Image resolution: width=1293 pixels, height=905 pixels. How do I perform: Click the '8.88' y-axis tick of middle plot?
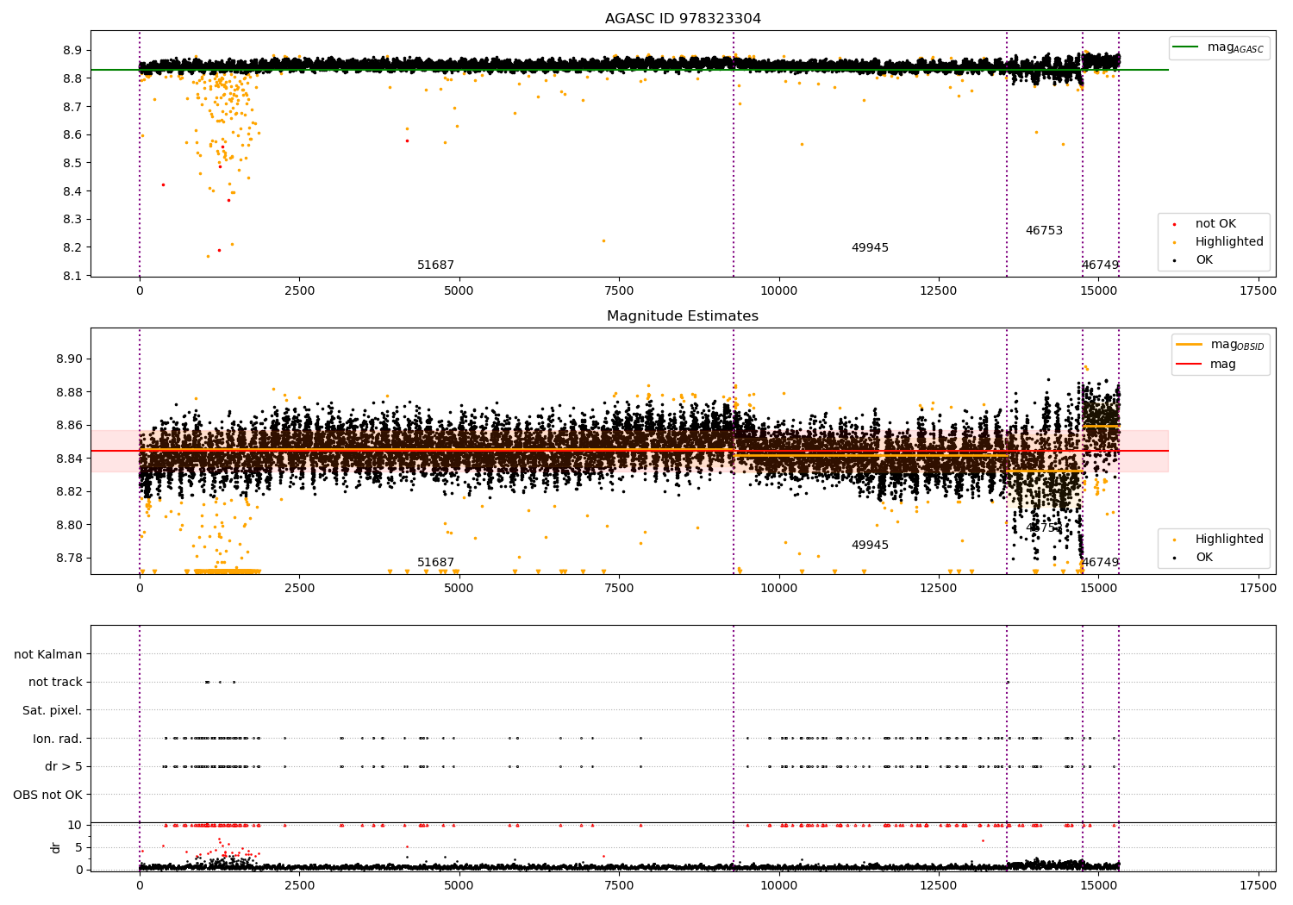pos(70,392)
